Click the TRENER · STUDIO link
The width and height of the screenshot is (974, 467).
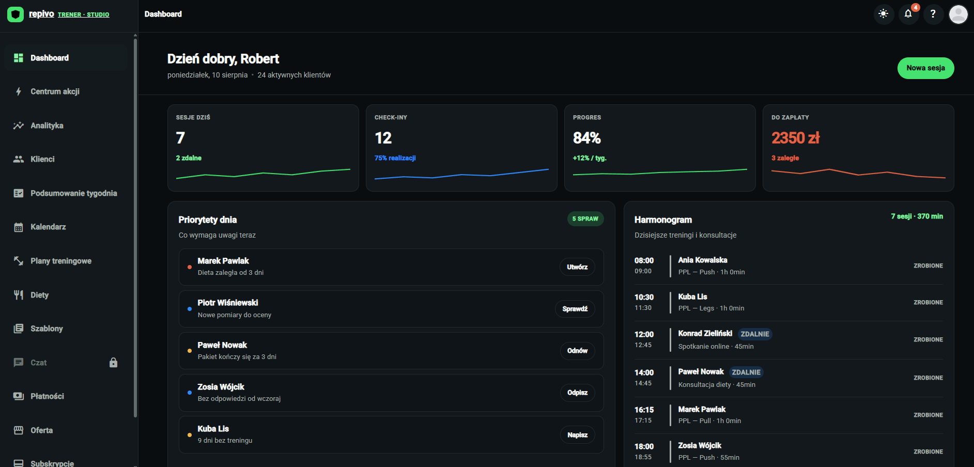pyautogui.click(x=83, y=15)
